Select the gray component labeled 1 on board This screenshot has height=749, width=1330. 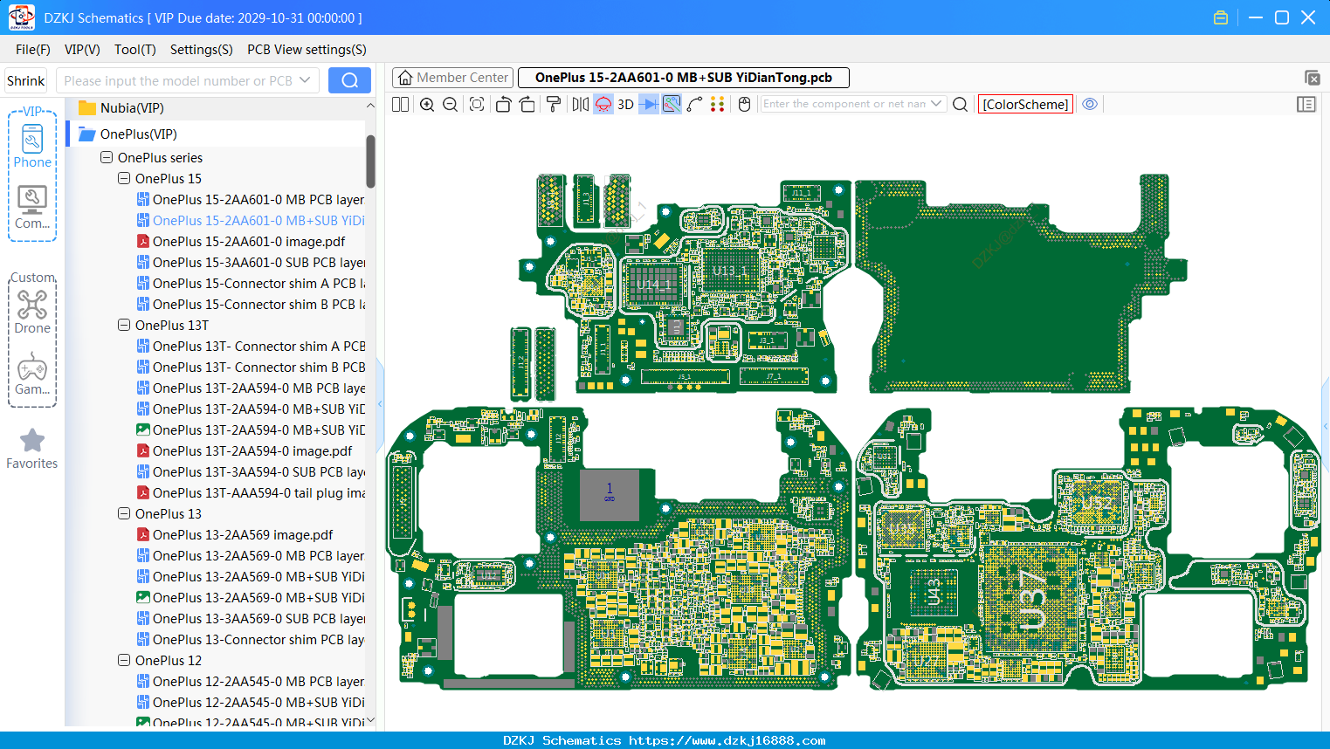[x=610, y=495]
